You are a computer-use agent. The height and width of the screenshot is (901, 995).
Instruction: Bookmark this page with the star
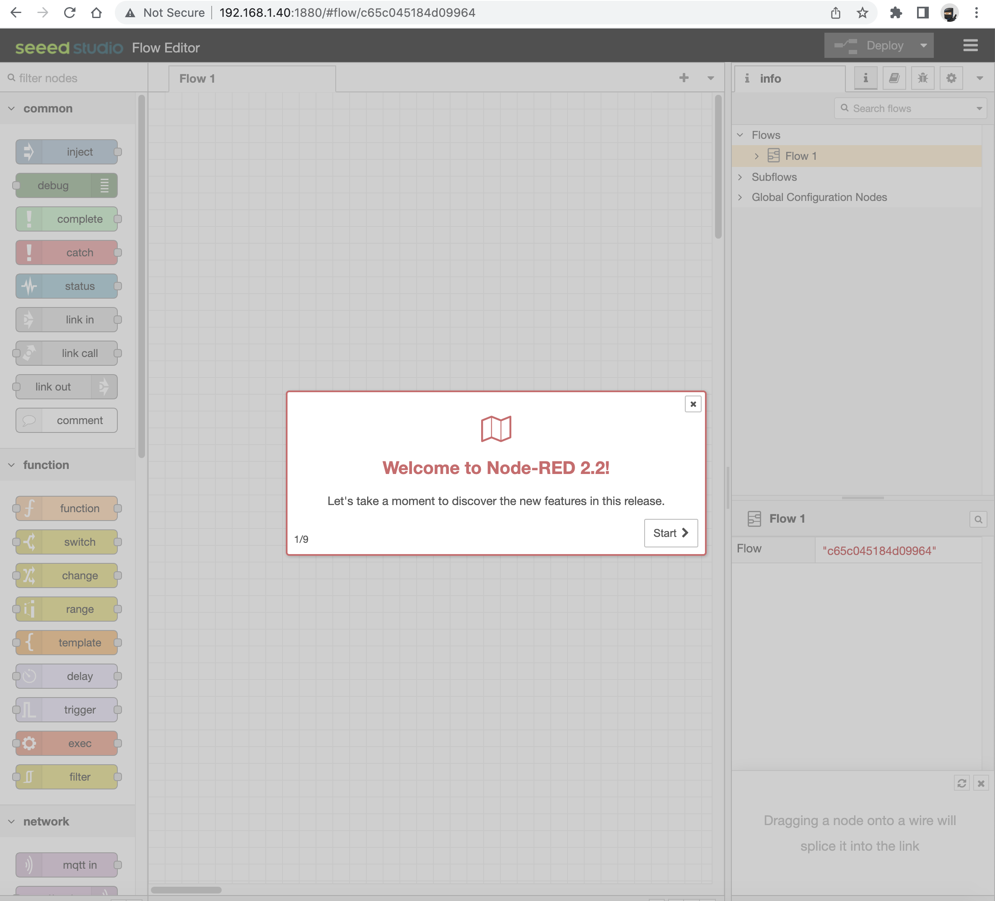point(862,13)
